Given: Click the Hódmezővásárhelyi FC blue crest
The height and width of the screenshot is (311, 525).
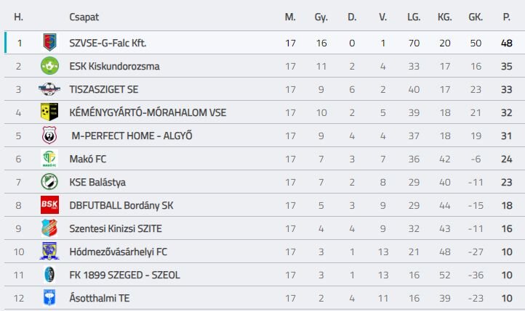Looking at the screenshot, I should click(x=49, y=252).
